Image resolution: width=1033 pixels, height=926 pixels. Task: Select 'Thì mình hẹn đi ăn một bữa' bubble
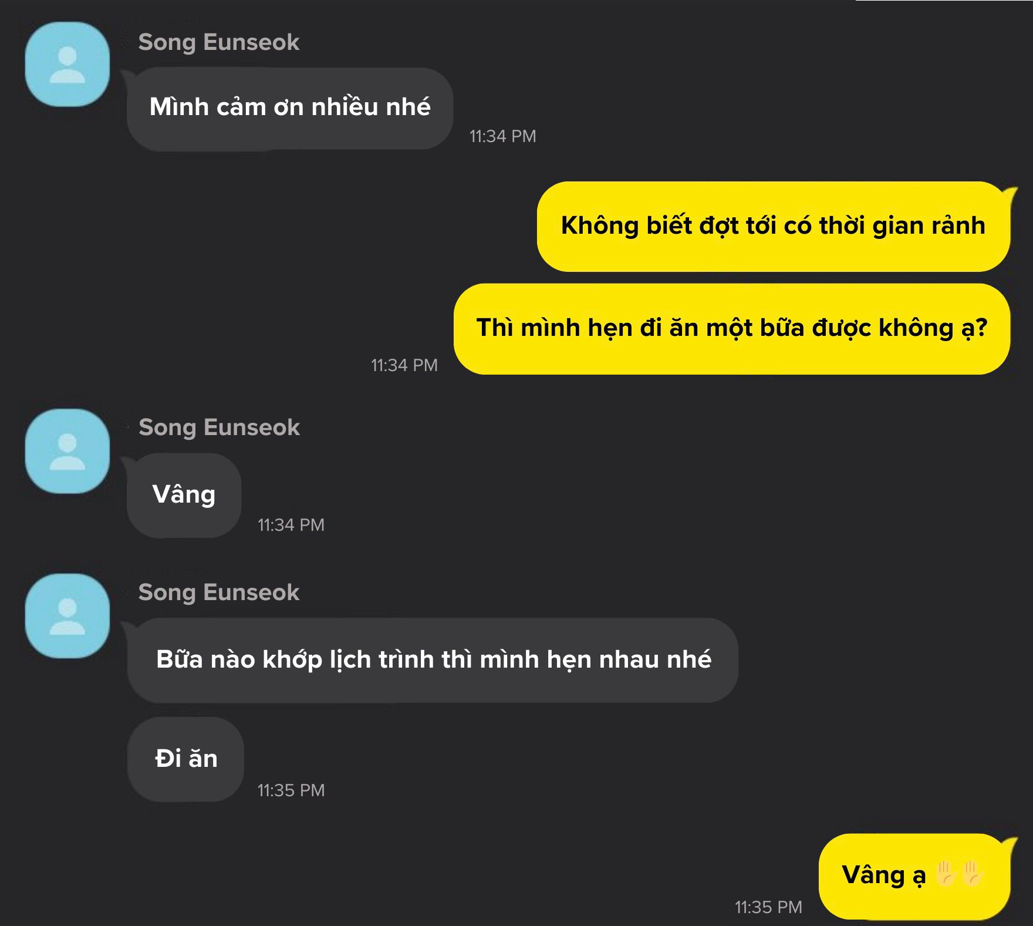click(x=732, y=329)
